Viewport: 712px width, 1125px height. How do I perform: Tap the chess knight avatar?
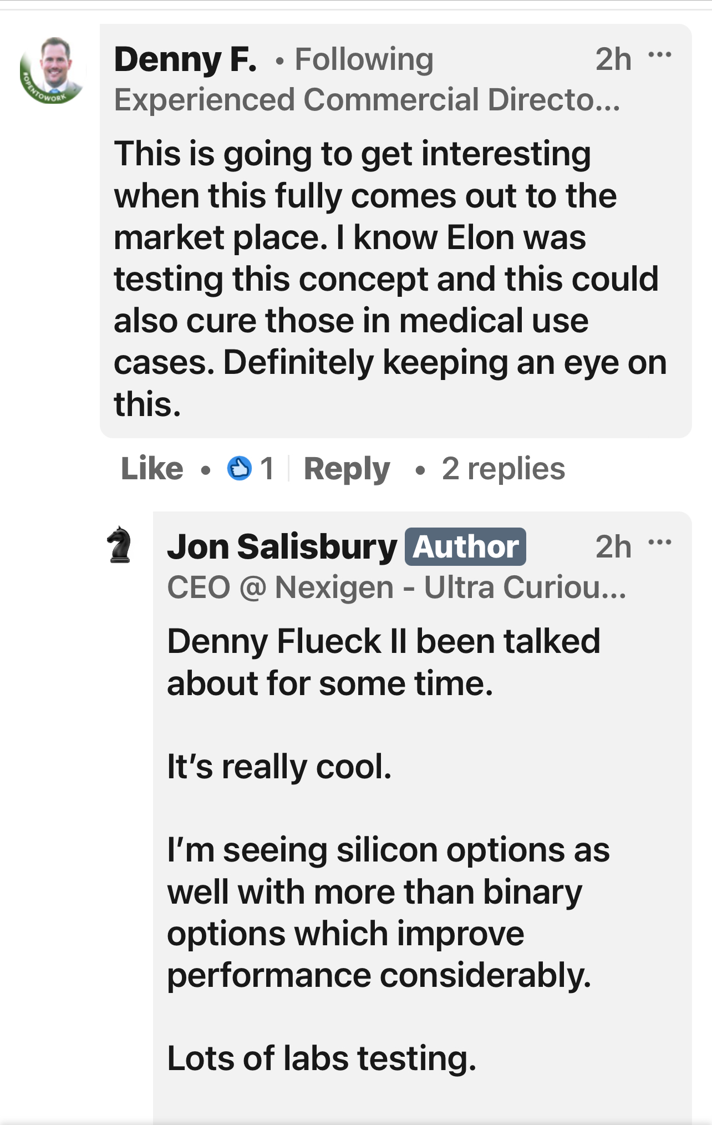(x=119, y=545)
